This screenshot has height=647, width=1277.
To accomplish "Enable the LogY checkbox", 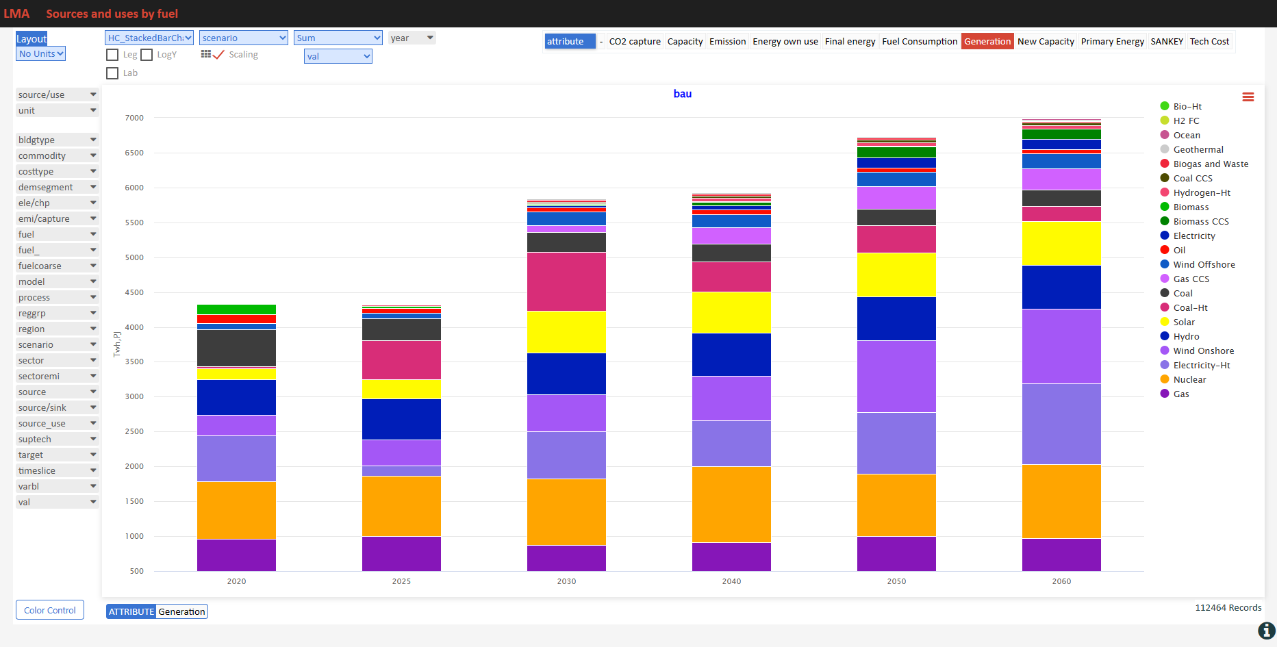I will [147, 55].
